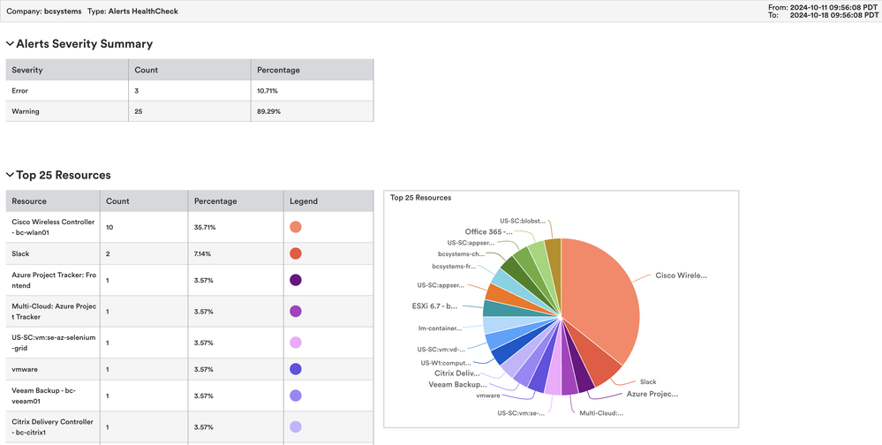Image resolution: width=882 pixels, height=445 pixels.
Task: Click the Veeam Backup... pie chart label
Action: click(458, 385)
